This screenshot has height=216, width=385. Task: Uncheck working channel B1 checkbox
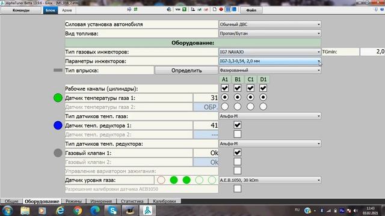[x=238, y=88]
